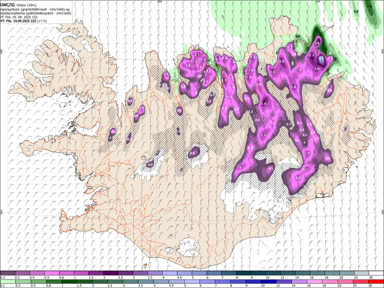The height and width of the screenshot is (288, 384).
Task: Pick the bright red 30 swatch in green legend row
Action: click(376, 281)
